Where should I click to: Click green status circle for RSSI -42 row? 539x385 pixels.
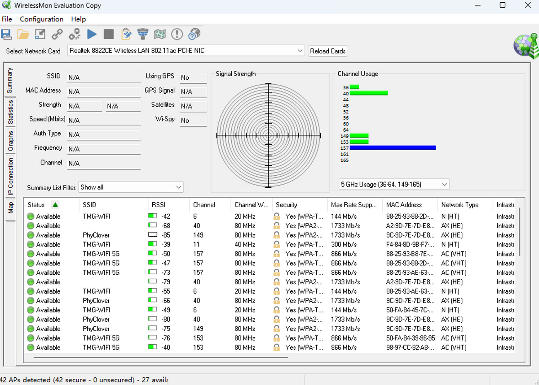coord(31,216)
